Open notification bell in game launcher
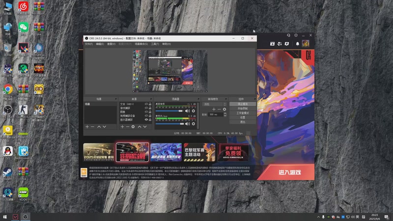Screen dimensions: 393x221 tap(298, 44)
